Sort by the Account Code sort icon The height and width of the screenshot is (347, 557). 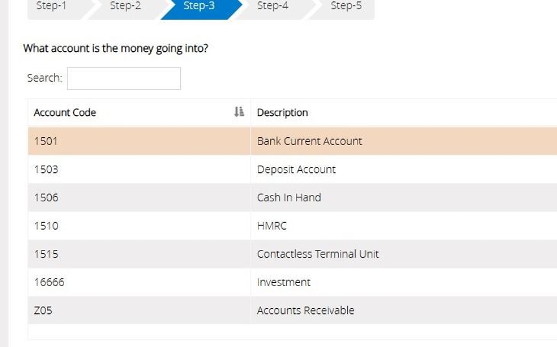239,112
